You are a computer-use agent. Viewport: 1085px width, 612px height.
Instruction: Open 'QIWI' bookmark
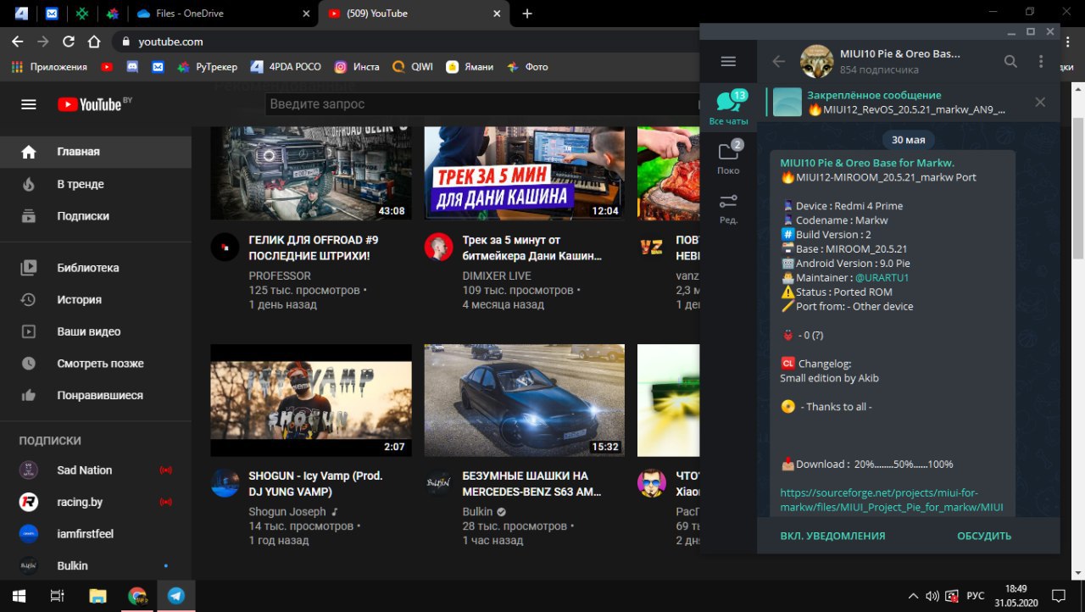pyautogui.click(x=412, y=67)
